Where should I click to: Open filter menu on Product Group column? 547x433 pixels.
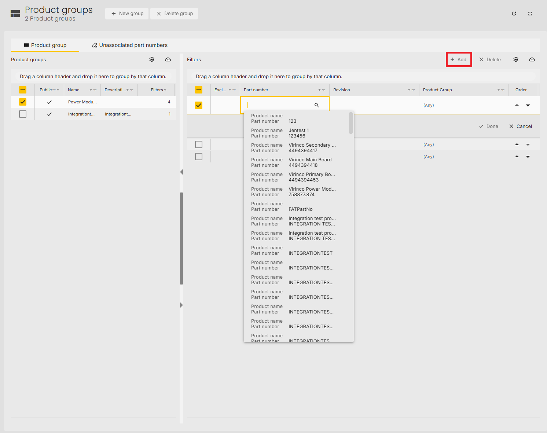click(503, 90)
